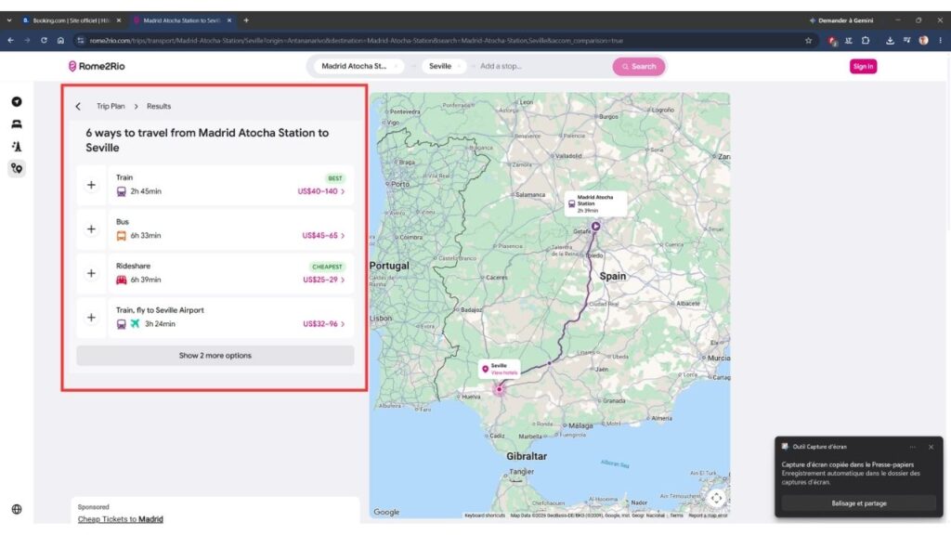Viewport: 951px width, 535px height.
Task: Recenter the map with the crosshair button
Action: coord(716,499)
